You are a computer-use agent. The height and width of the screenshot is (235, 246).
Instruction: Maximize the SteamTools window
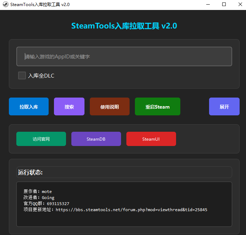pyautogui.click(x=224, y=4)
